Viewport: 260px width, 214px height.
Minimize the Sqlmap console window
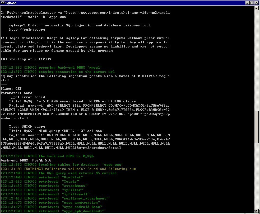click(247, 3)
